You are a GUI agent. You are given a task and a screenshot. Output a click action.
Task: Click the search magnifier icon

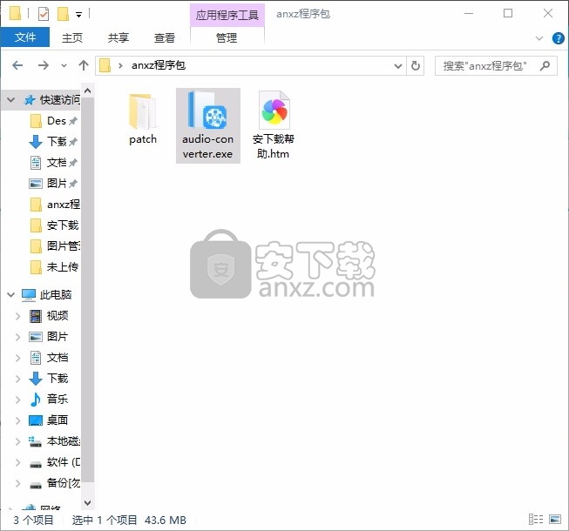click(545, 65)
